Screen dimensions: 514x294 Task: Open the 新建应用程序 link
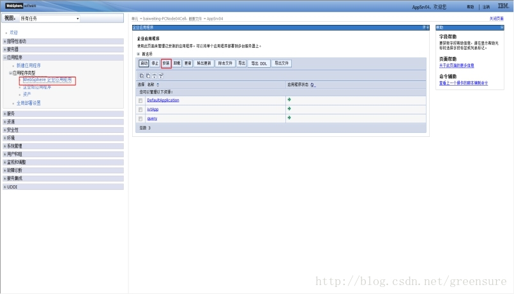(29, 66)
